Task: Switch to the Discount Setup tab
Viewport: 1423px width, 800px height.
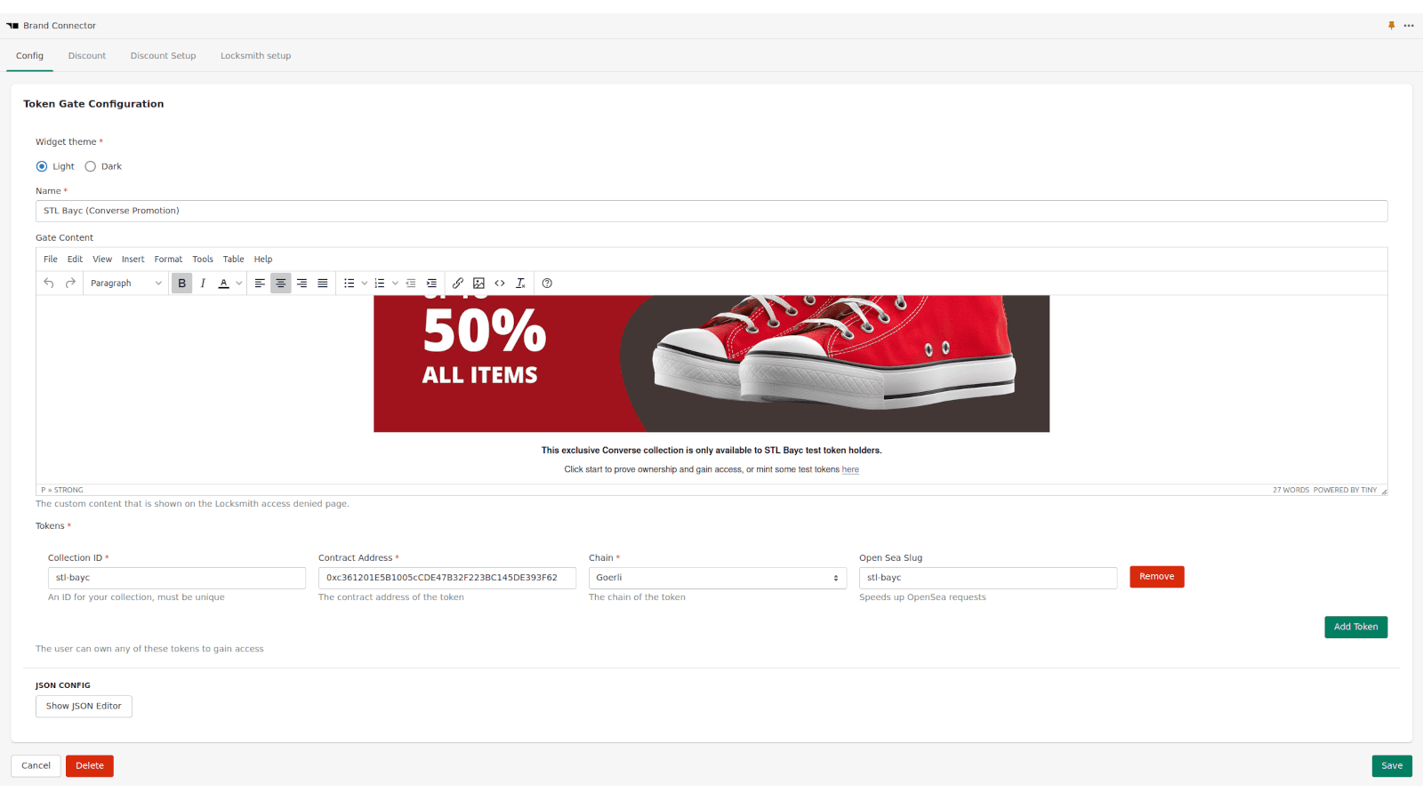Action: click(x=163, y=56)
